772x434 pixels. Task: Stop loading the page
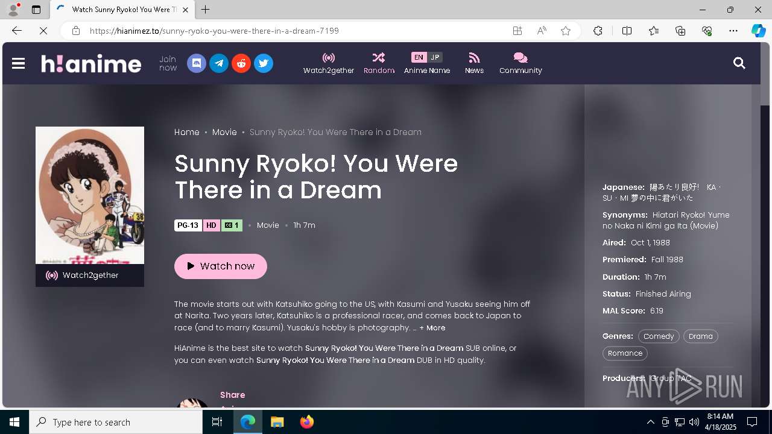(43, 31)
